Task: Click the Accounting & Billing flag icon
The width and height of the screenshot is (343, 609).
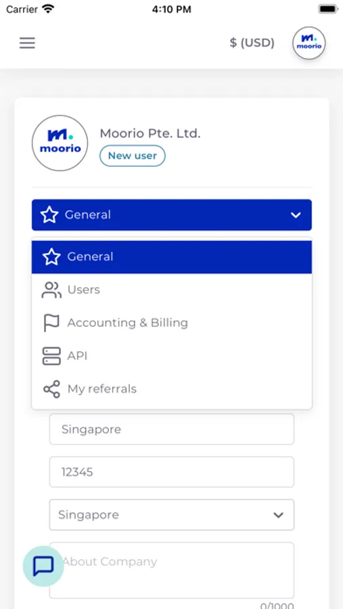Action: click(51, 323)
